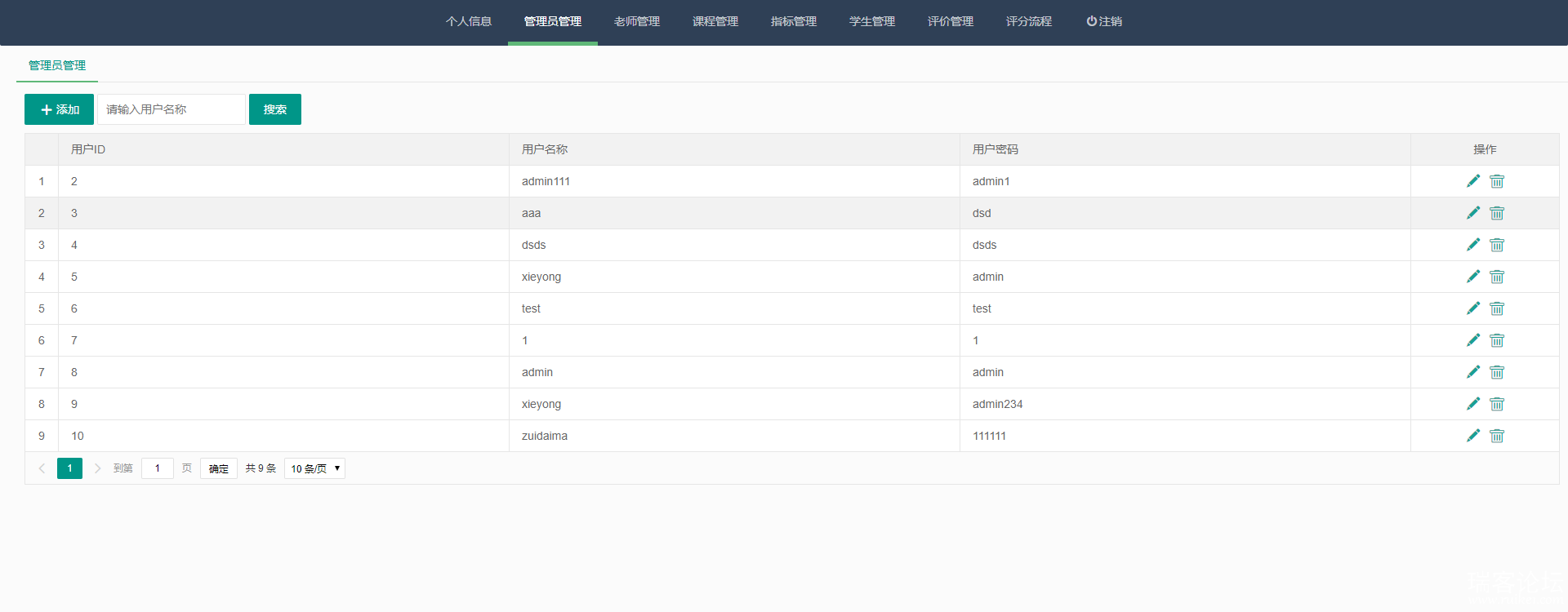Select the admin234 password cell

[1185, 404]
